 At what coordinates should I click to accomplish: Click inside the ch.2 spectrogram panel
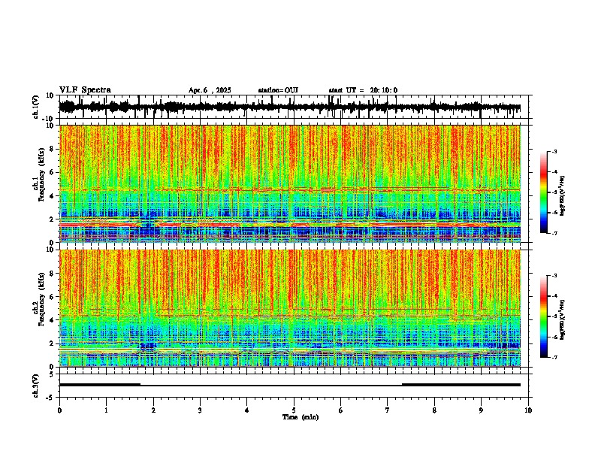[x=290, y=308]
